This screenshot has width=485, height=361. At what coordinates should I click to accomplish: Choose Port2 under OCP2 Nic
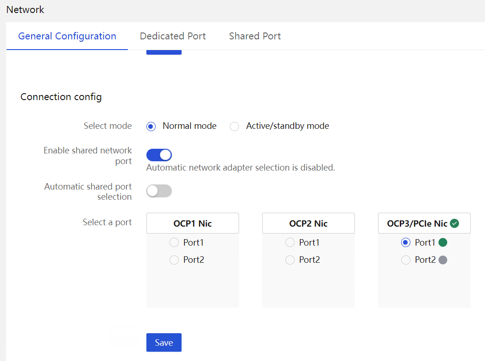(x=290, y=260)
